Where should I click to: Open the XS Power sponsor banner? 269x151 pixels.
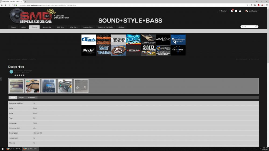coord(119,50)
